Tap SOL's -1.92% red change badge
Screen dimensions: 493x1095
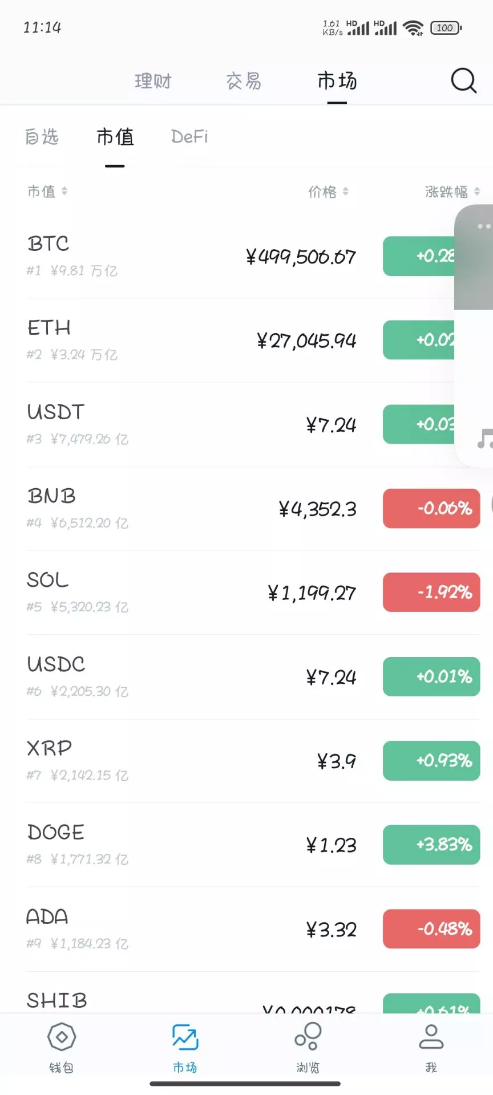pyautogui.click(x=431, y=592)
